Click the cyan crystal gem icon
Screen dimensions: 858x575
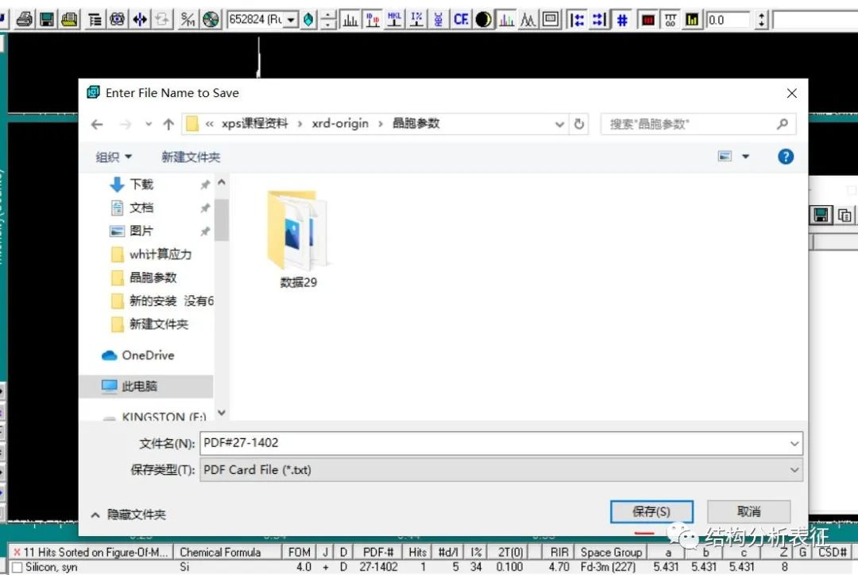(x=308, y=20)
